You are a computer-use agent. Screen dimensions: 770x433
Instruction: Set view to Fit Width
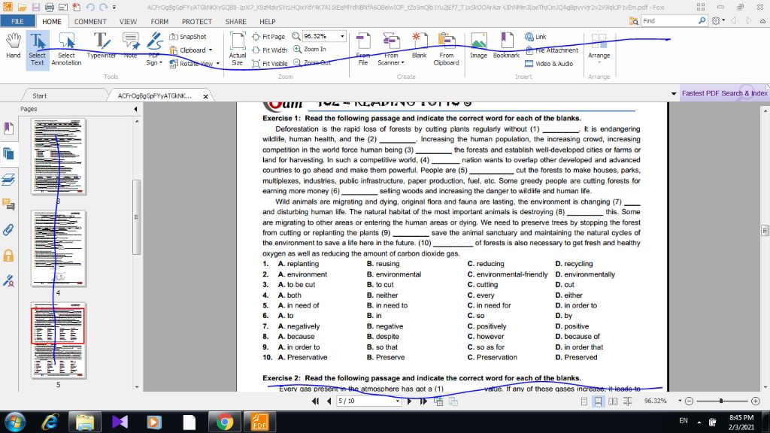point(270,50)
